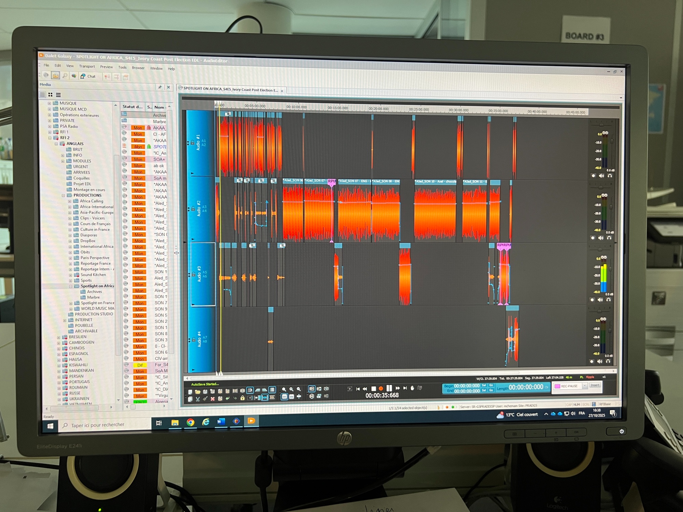
Task: Click the go-to-start transport button
Action: click(x=358, y=388)
